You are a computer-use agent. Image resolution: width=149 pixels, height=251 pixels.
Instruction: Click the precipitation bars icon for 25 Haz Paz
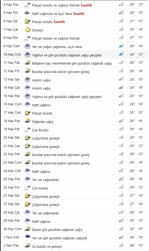tap(121, 179)
